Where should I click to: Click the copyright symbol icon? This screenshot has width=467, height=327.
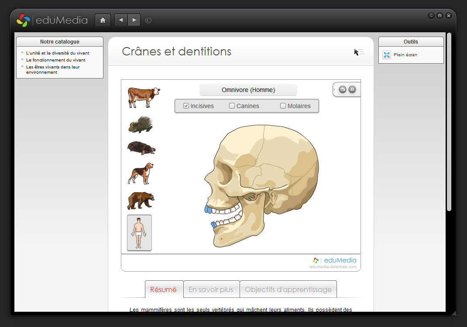[148, 20]
